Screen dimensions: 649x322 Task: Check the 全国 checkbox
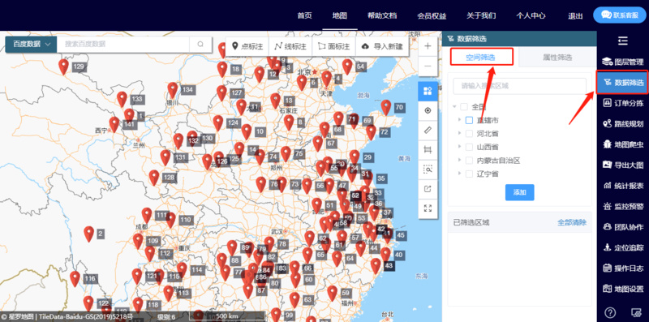coord(464,107)
